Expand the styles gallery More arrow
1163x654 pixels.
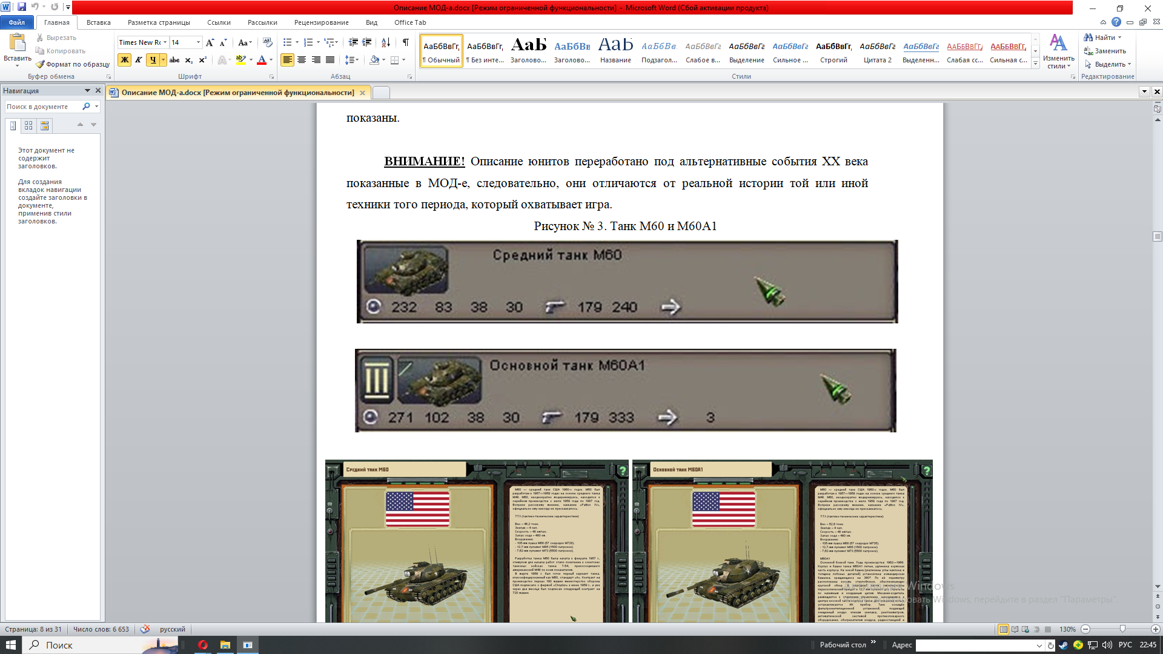pos(1036,64)
